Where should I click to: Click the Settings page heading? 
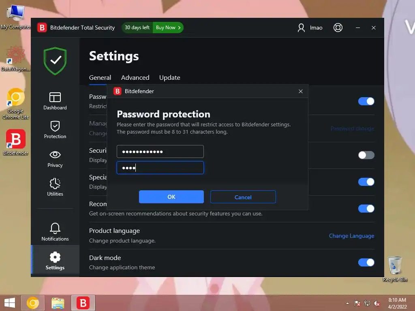(x=114, y=56)
